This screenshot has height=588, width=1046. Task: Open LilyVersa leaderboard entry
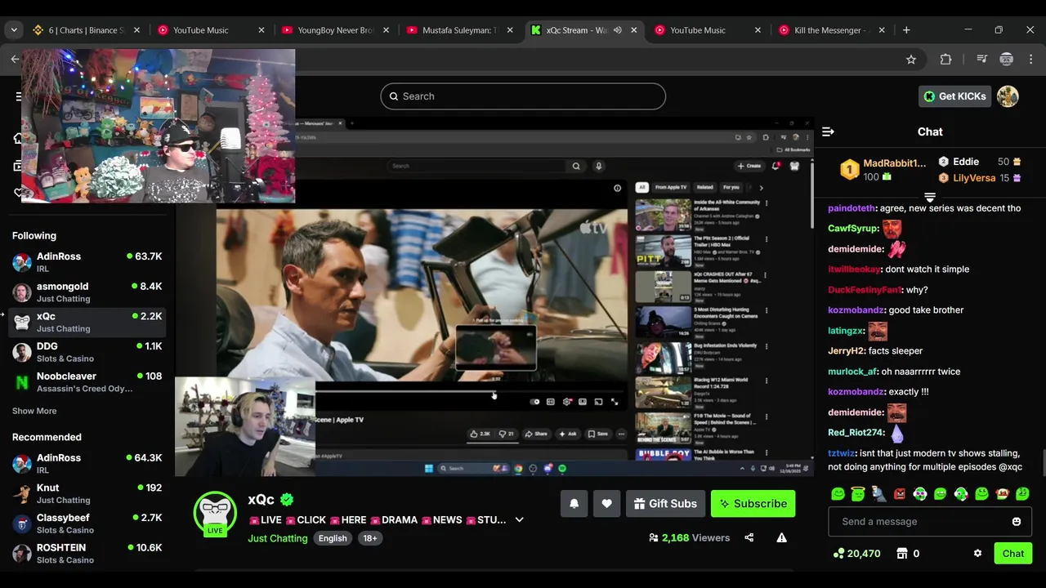coord(980,178)
